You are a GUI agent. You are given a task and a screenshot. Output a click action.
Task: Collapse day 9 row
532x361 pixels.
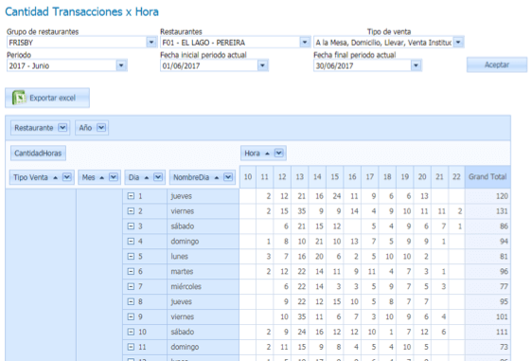coord(131,316)
